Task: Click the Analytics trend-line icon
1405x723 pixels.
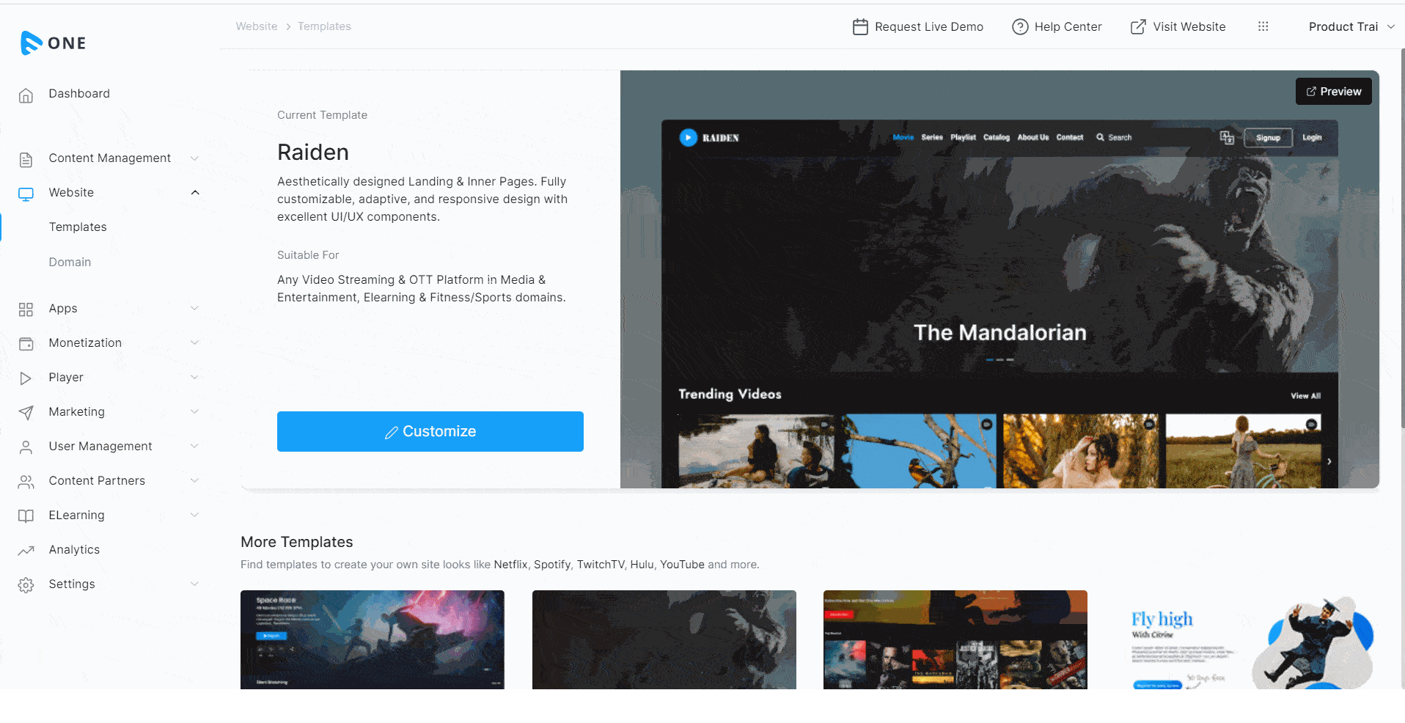Action: pos(26,551)
